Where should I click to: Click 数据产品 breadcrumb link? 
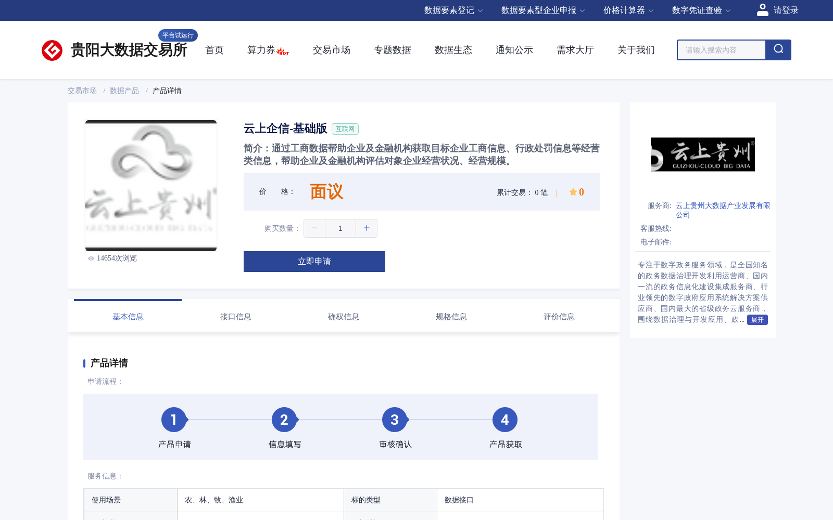[x=124, y=90]
